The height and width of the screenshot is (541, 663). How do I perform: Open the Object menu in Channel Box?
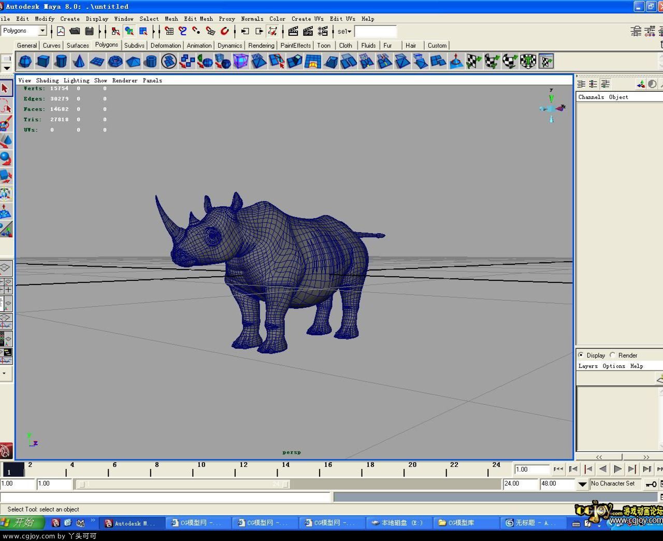click(x=618, y=97)
